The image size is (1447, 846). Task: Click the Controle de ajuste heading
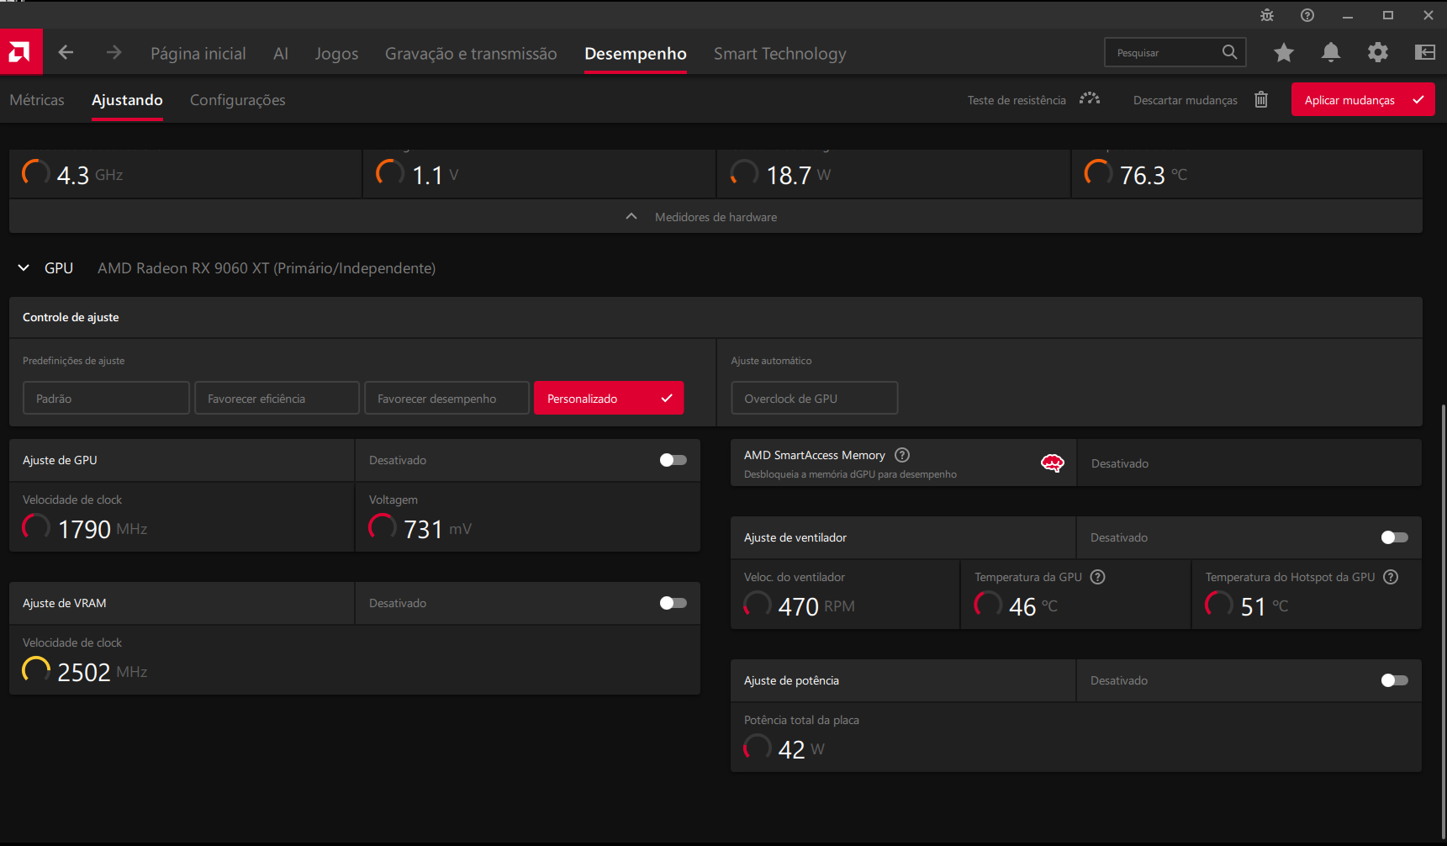tap(71, 317)
